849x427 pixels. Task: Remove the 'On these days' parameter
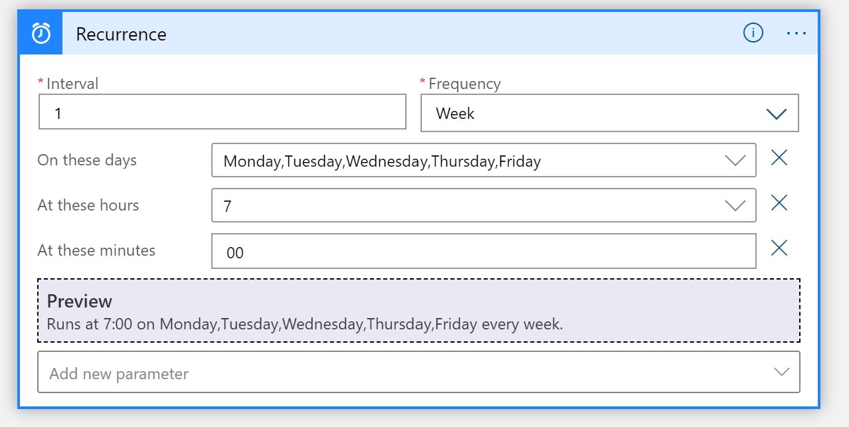[779, 158]
